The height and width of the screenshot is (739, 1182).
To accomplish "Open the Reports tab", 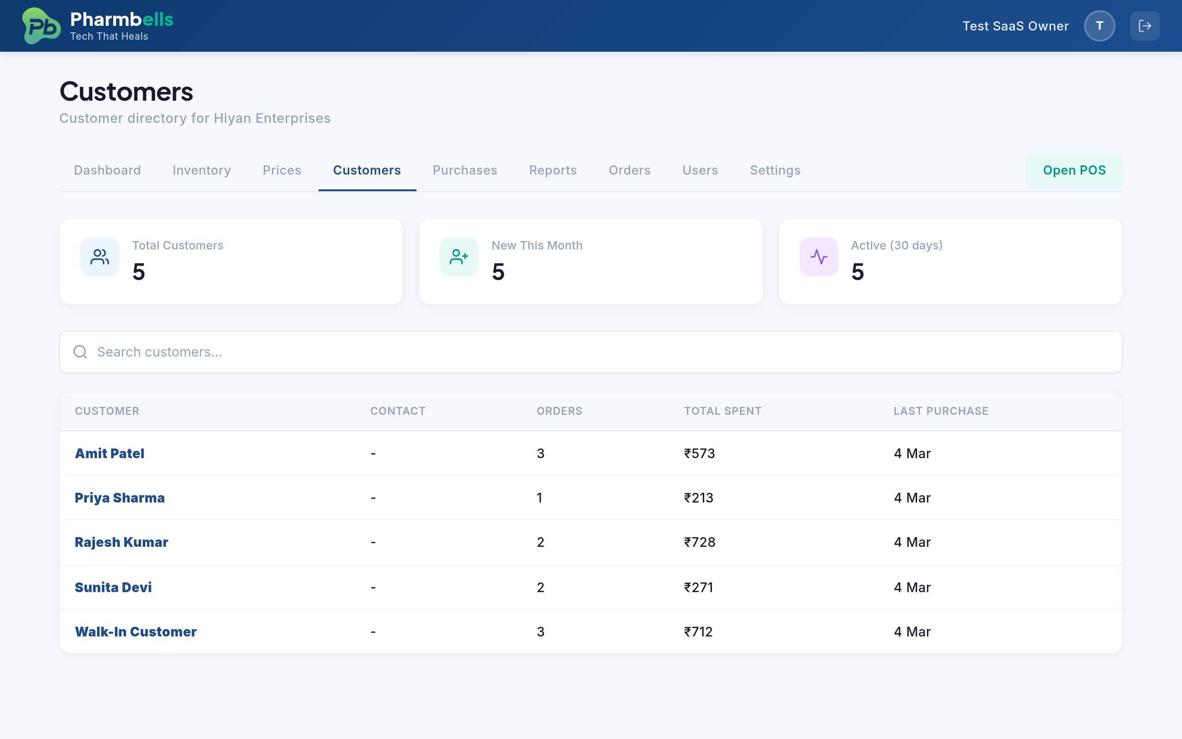I will (552, 170).
